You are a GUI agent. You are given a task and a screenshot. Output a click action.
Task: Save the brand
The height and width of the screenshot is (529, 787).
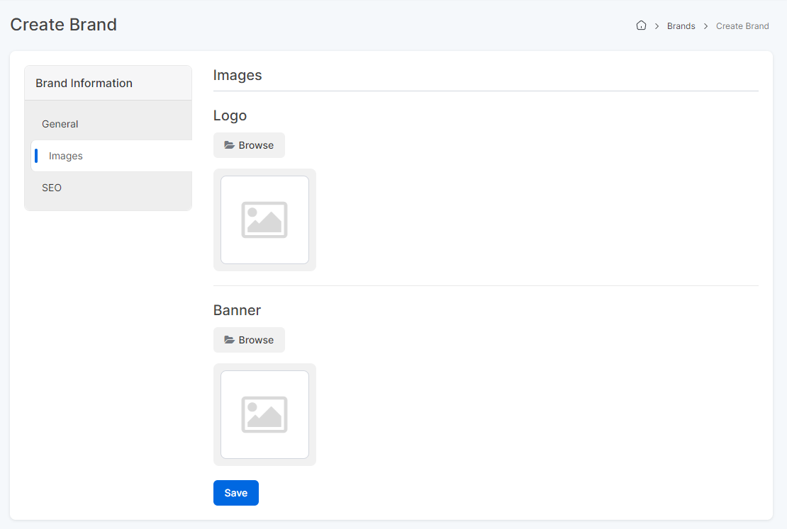coord(236,493)
